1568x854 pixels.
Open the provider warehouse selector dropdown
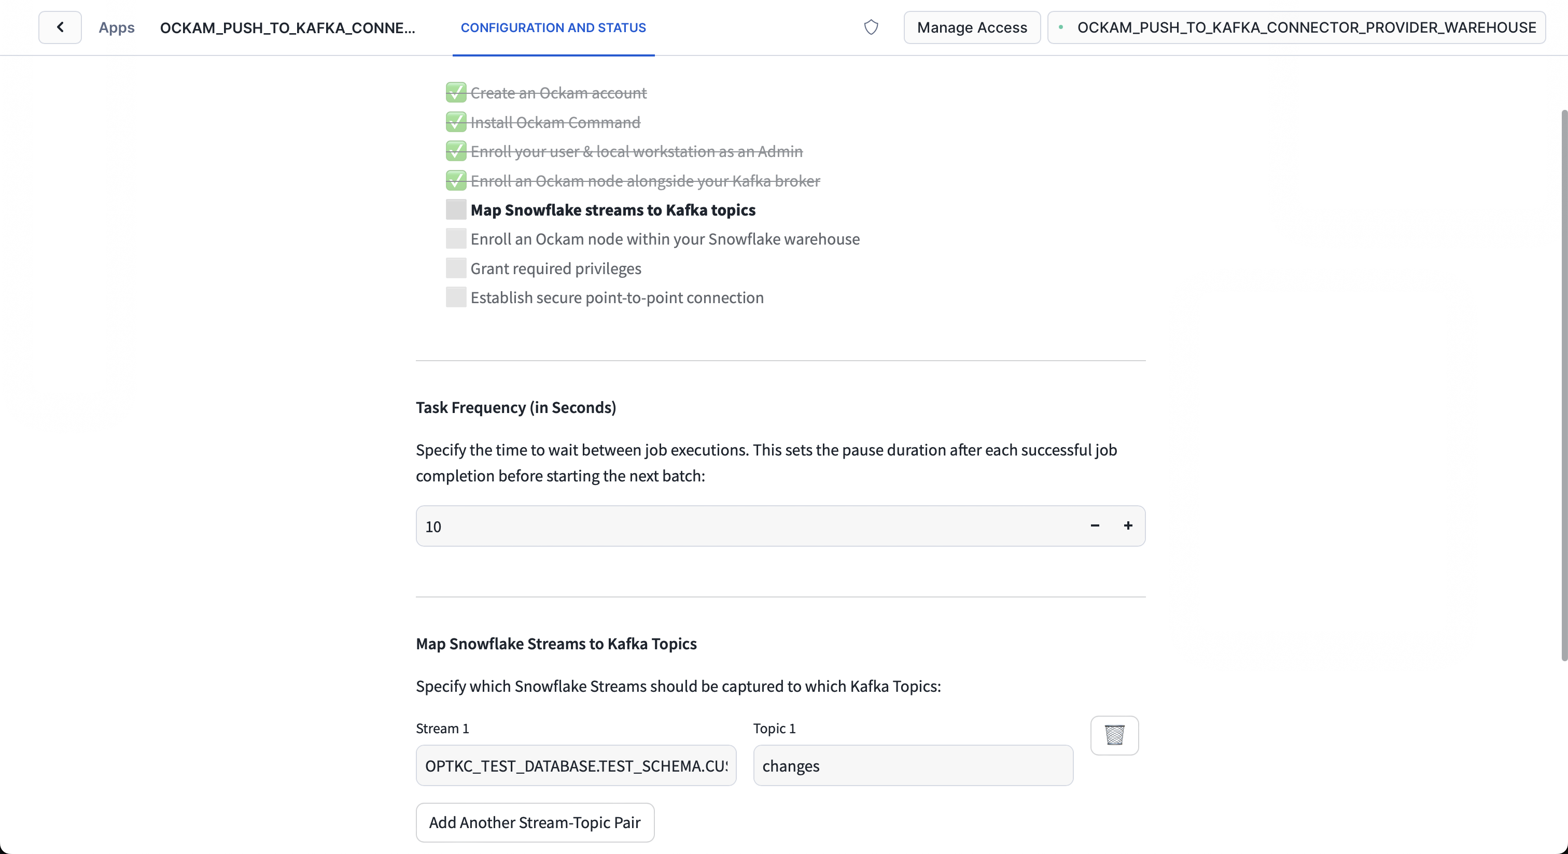(1296, 27)
